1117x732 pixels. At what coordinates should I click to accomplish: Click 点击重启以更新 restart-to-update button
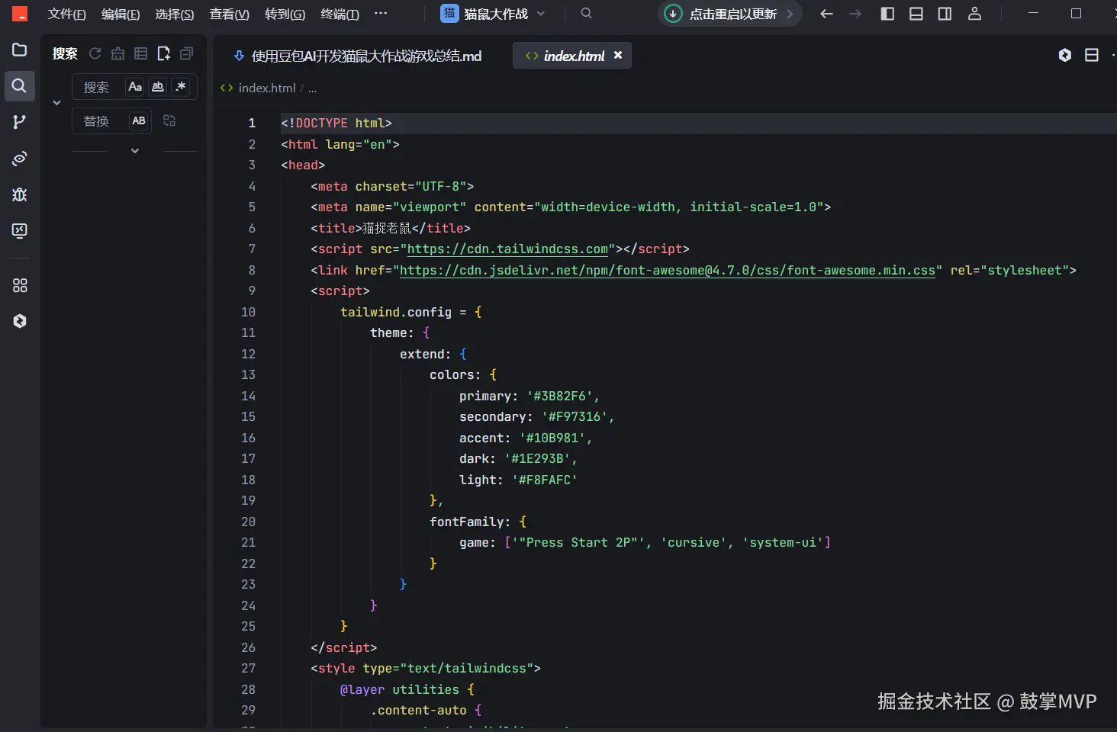tap(729, 14)
